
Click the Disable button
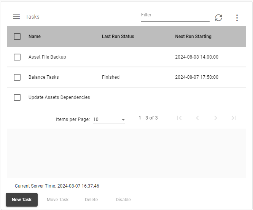123,200
